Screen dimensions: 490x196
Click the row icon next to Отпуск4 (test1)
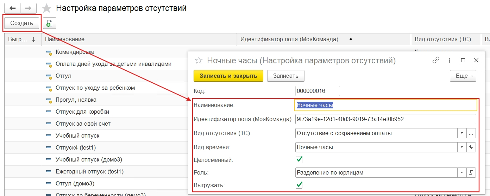coord(49,148)
